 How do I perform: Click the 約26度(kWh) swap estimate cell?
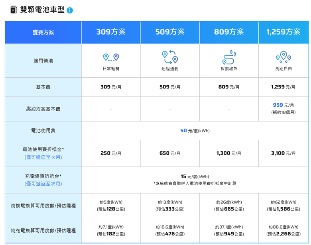coord(229,206)
